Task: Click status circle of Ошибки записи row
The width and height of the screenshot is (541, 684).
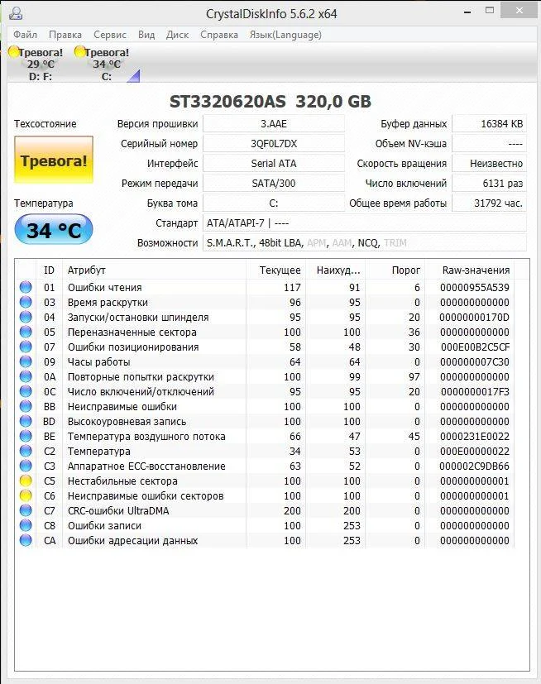Action: pos(26,524)
